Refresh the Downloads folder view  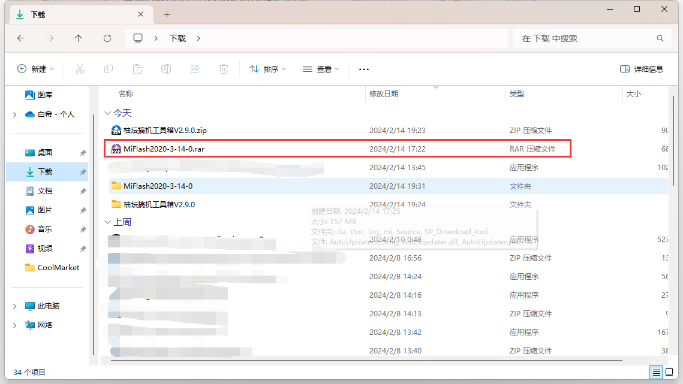(107, 38)
